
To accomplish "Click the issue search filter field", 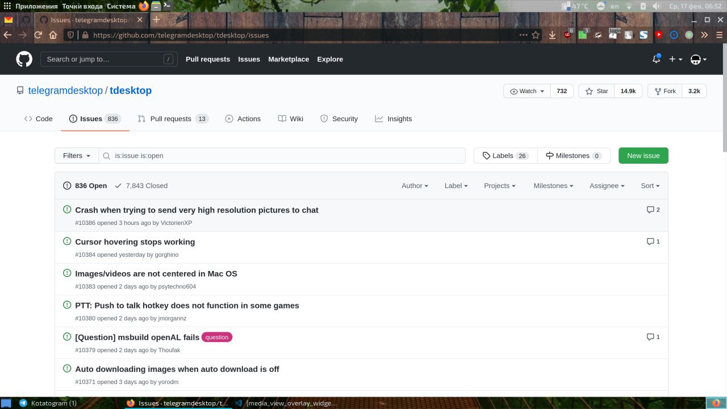I will (x=282, y=156).
